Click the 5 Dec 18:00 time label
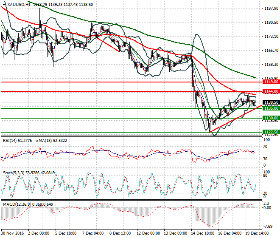Screen dimensions: 280x238 pos(66,233)
